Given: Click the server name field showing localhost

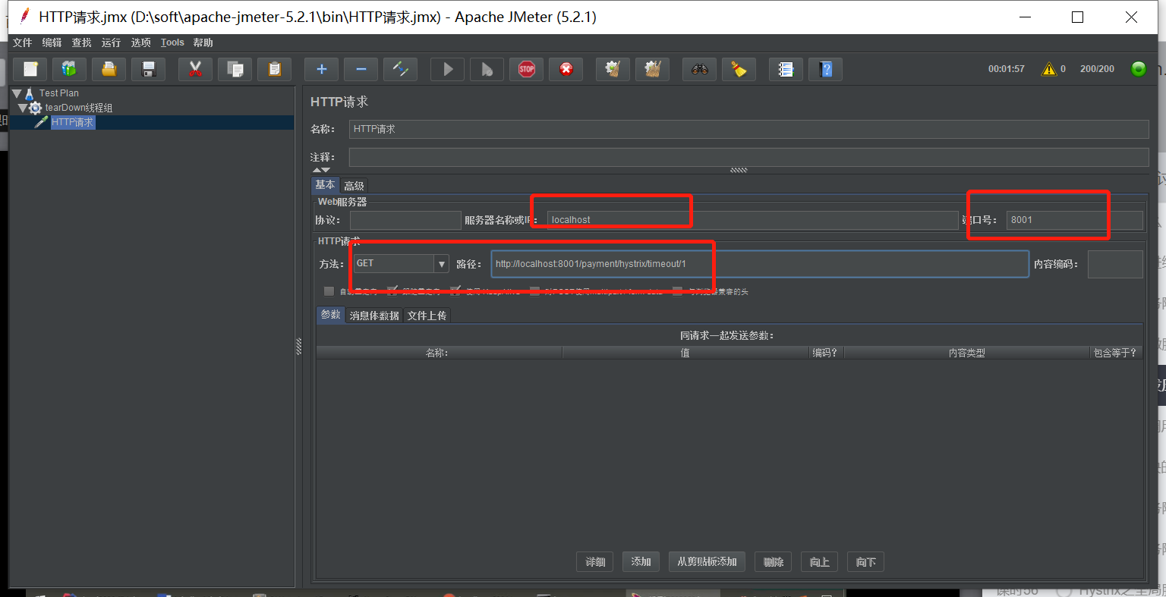Looking at the screenshot, I should point(752,220).
